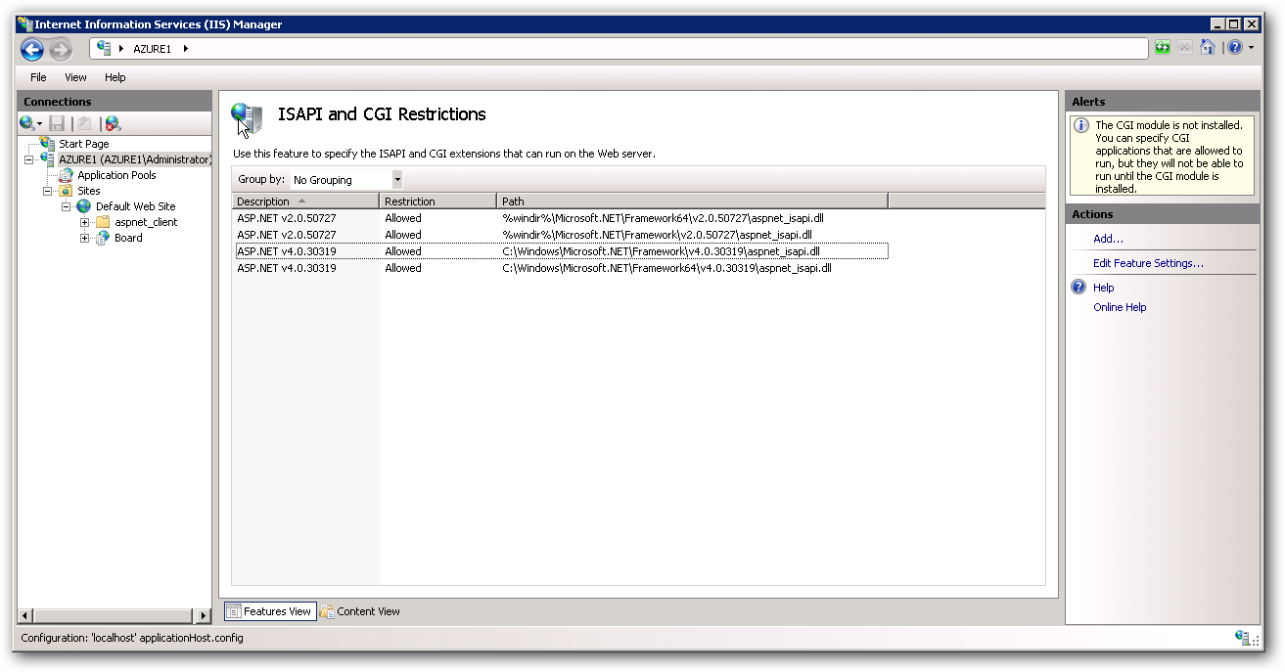1285x672 pixels.
Task: Click the Online Help link
Action: (x=1120, y=307)
